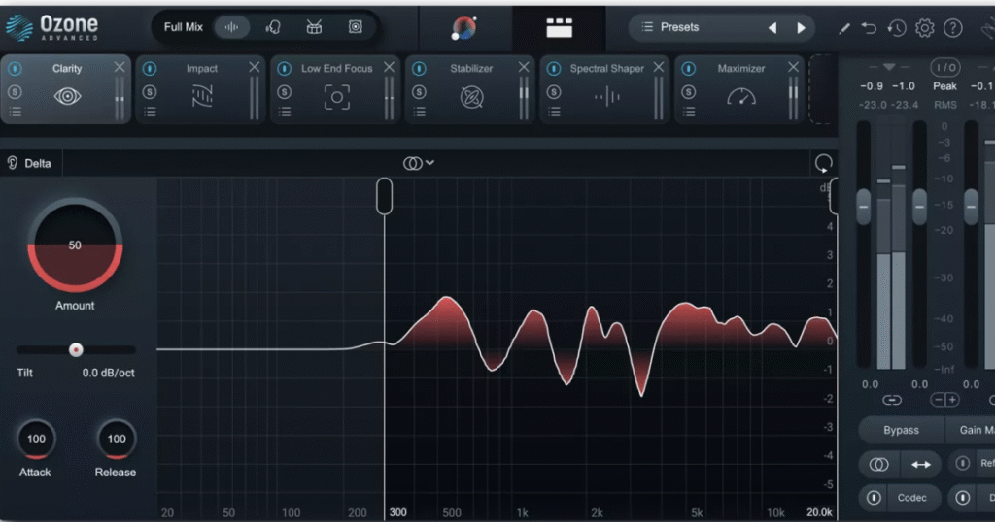Open the Presets list
Screen dimensions: 995x522
[670, 27]
